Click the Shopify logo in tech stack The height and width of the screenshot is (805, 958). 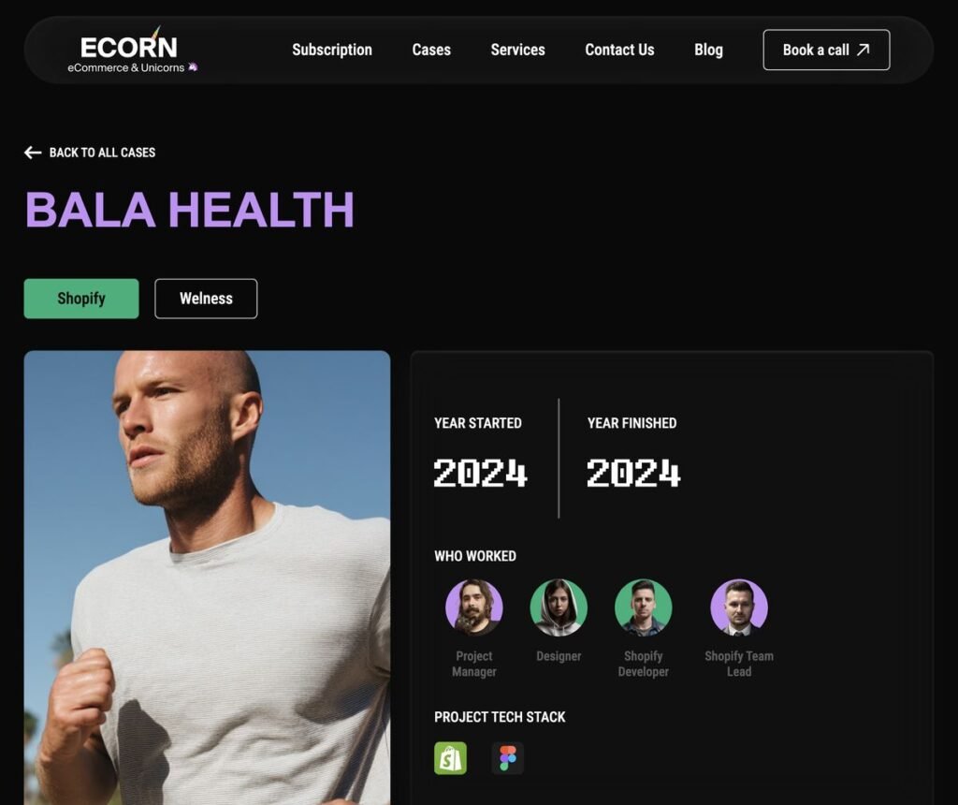pos(450,758)
